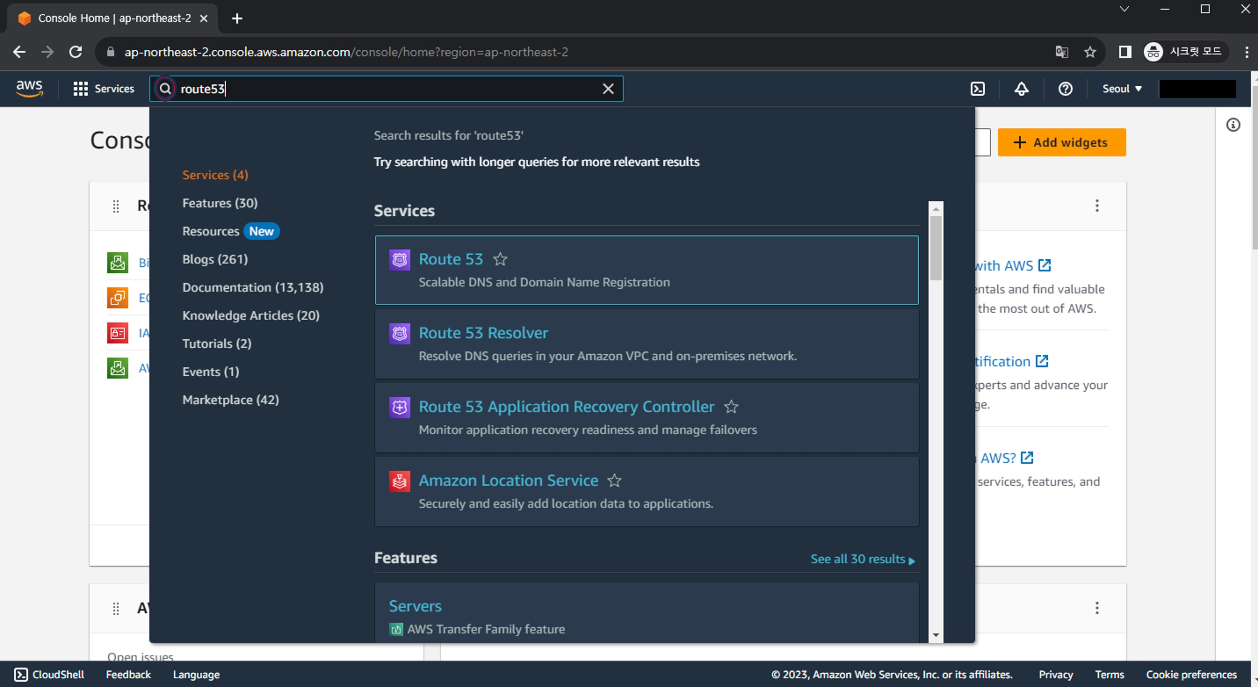Favorite Amazon Location Service with star
This screenshot has width=1258, height=687.
click(614, 481)
